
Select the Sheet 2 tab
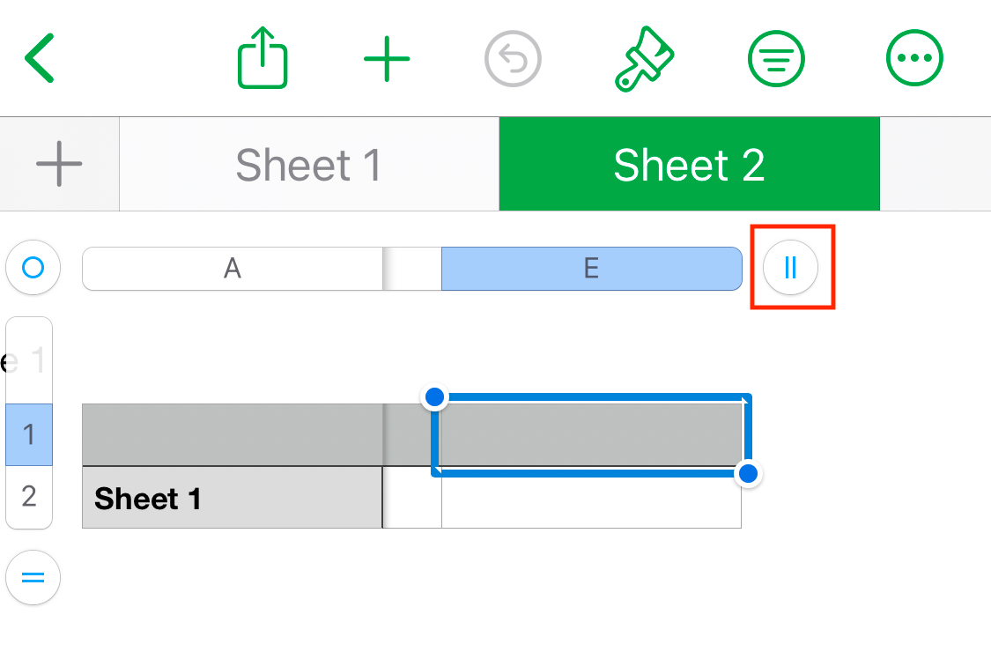click(x=689, y=165)
